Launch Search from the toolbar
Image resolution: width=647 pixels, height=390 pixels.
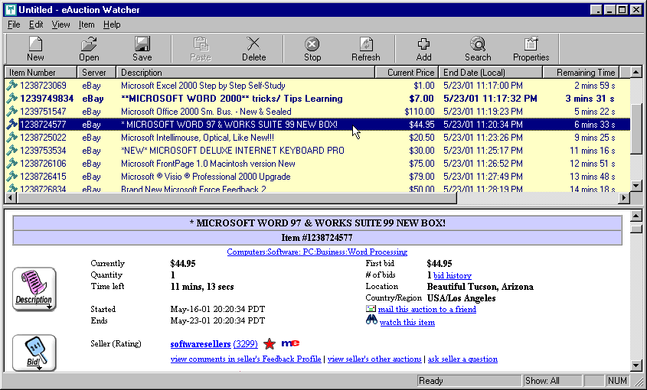pos(478,49)
